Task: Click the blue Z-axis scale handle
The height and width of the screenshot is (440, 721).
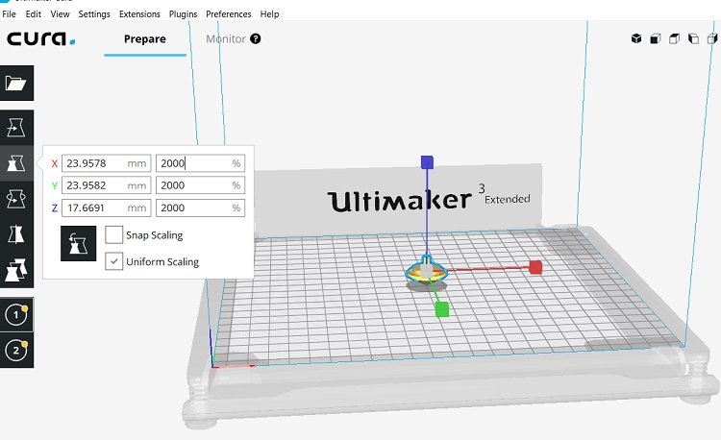Action: pos(427,162)
